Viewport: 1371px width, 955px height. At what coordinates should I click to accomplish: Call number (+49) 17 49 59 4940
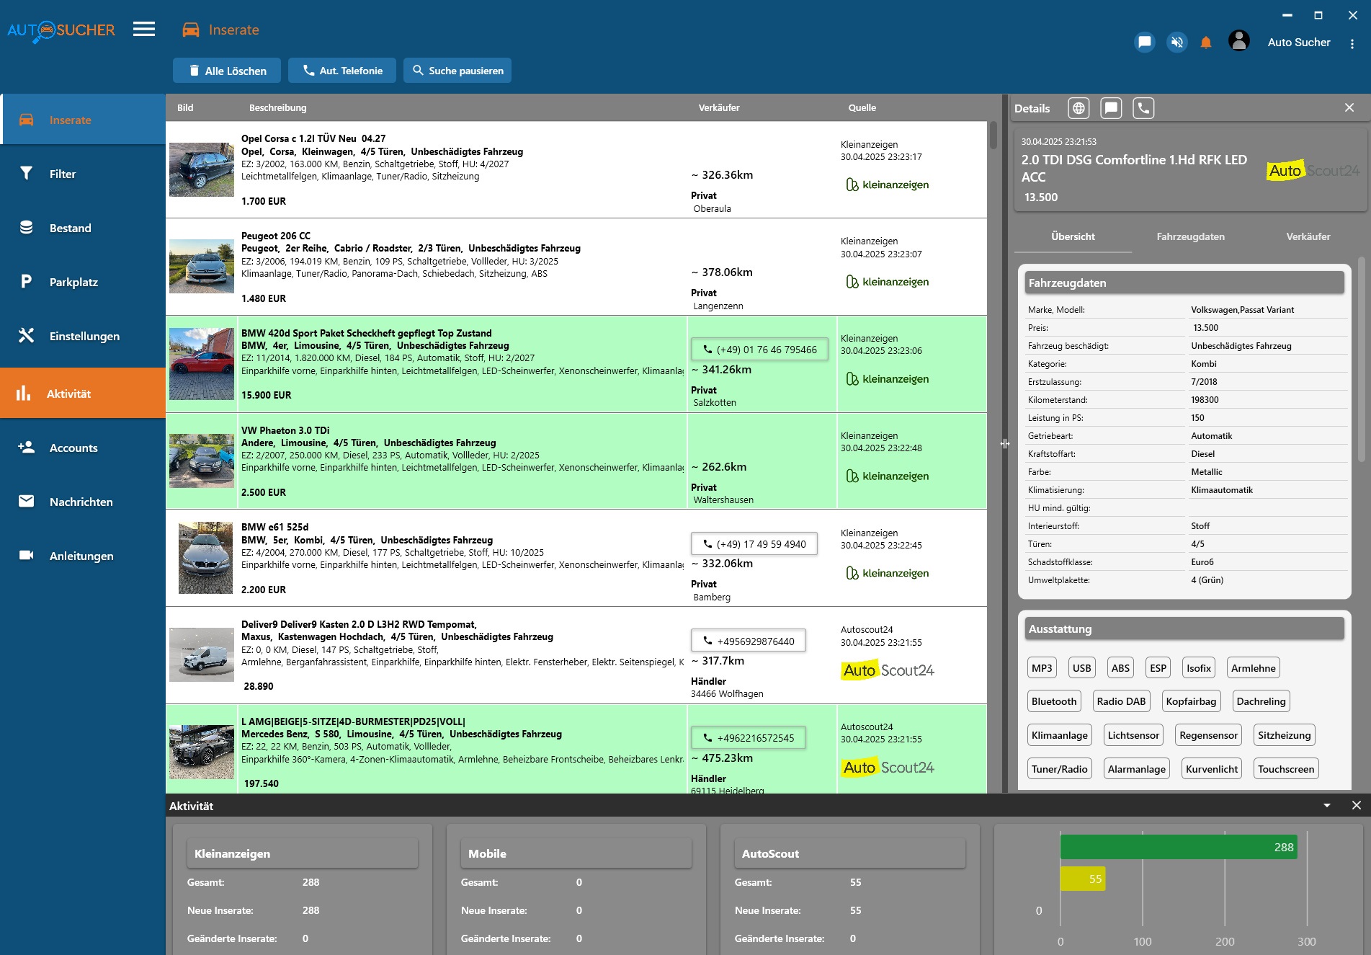(754, 544)
